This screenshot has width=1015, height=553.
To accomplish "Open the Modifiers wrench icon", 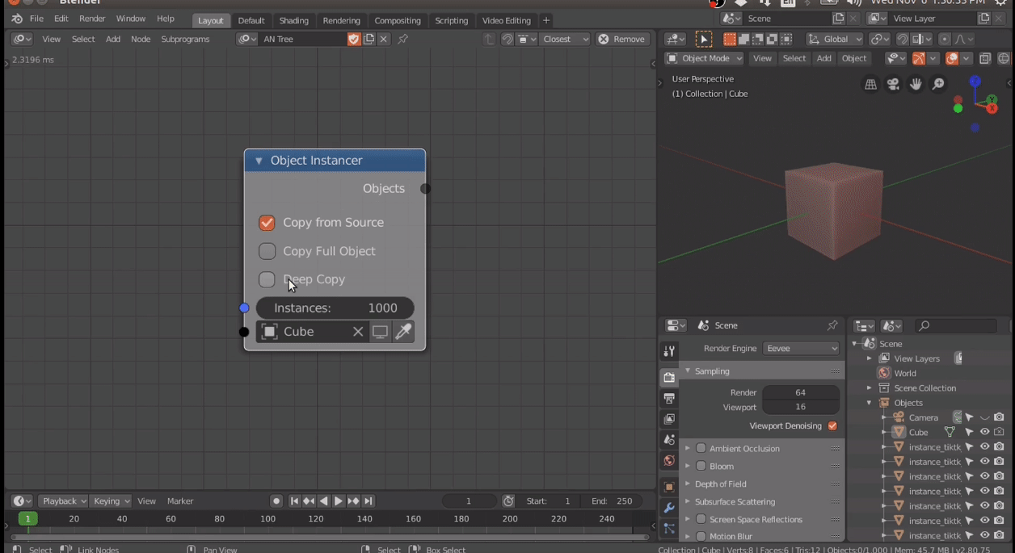I will click(669, 508).
